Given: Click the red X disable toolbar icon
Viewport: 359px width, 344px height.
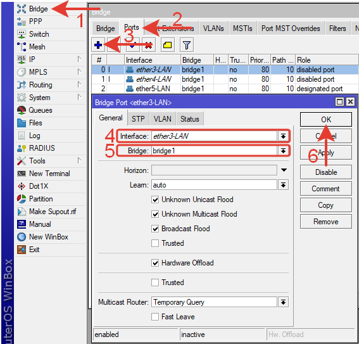Looking at the screenshot, I should tap(149, 45).
